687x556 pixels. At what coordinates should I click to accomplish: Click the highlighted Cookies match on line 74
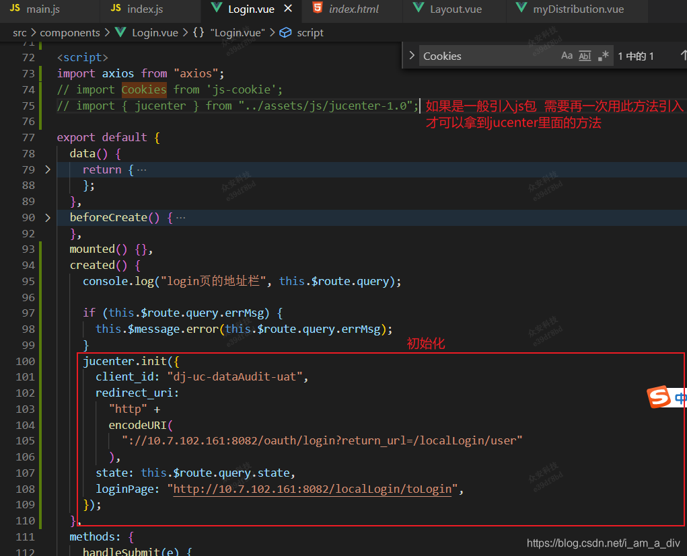[x=144, y=89]
